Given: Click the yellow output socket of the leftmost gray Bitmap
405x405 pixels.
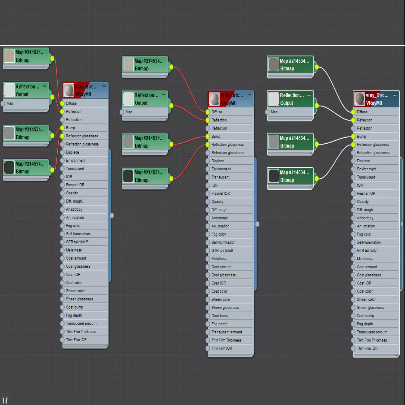Looking at the screenshot, I should coord(52,136).
